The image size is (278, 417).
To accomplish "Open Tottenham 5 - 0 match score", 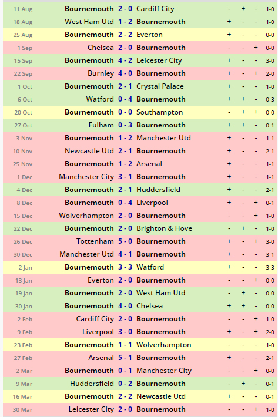I will [125, 241].
